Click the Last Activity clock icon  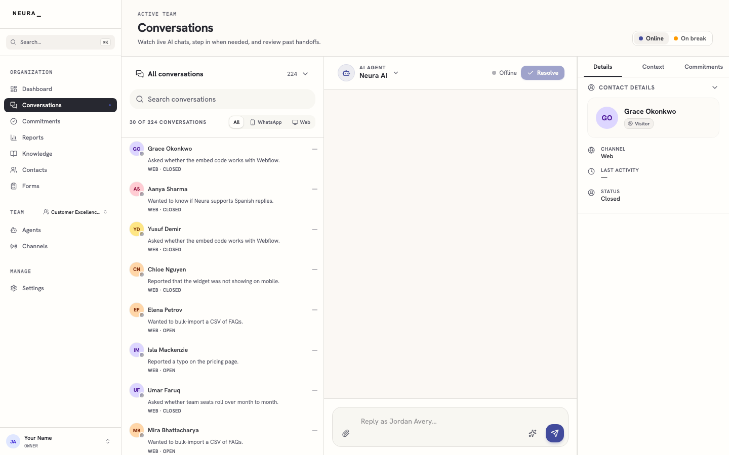[x=591, y=171]
